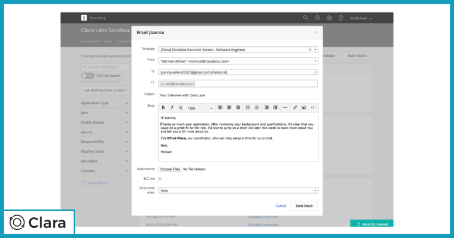Toggle underline formatting in the email body
Screen dimensions: 454x238
[181, 107]
